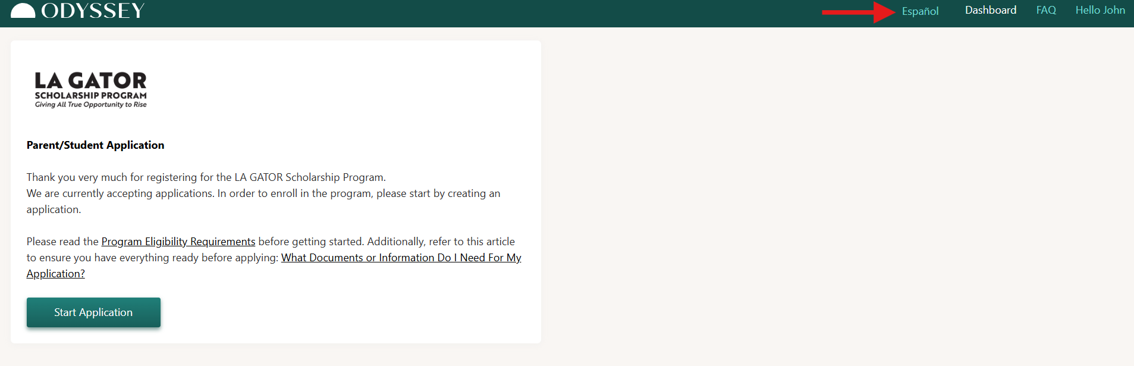Click the Odyssey semicircle logo icon
This screenshot has width=1134, height=366.
[x=23, y=11]
